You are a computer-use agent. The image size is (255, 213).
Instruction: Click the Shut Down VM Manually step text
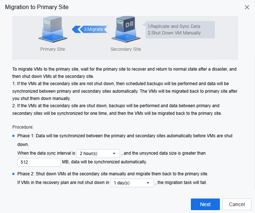pos(174,33)
